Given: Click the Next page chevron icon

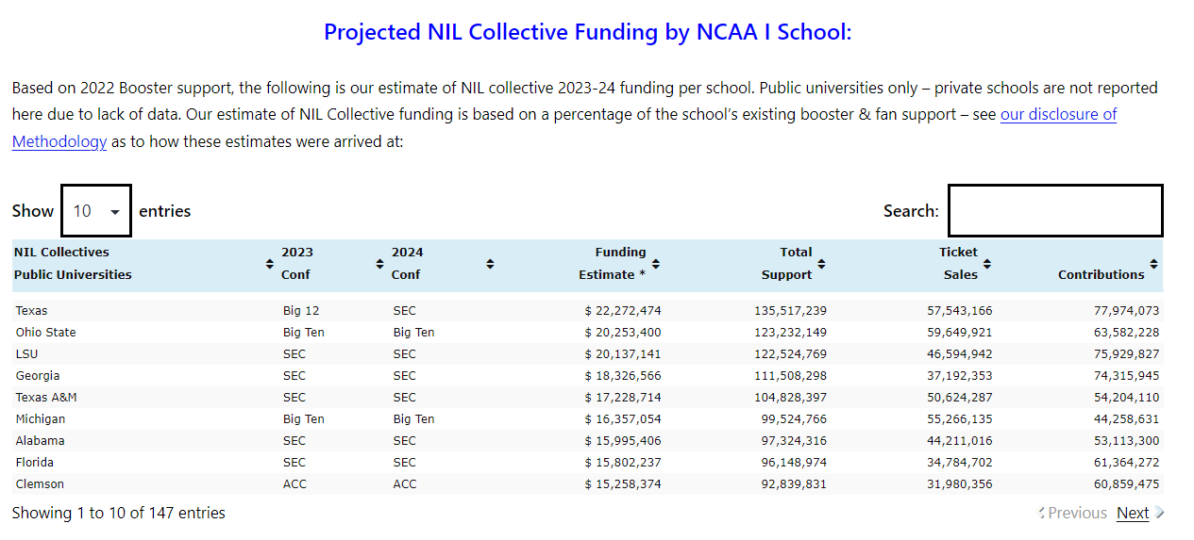Looking at the screenshot, I should (1159, 513).
